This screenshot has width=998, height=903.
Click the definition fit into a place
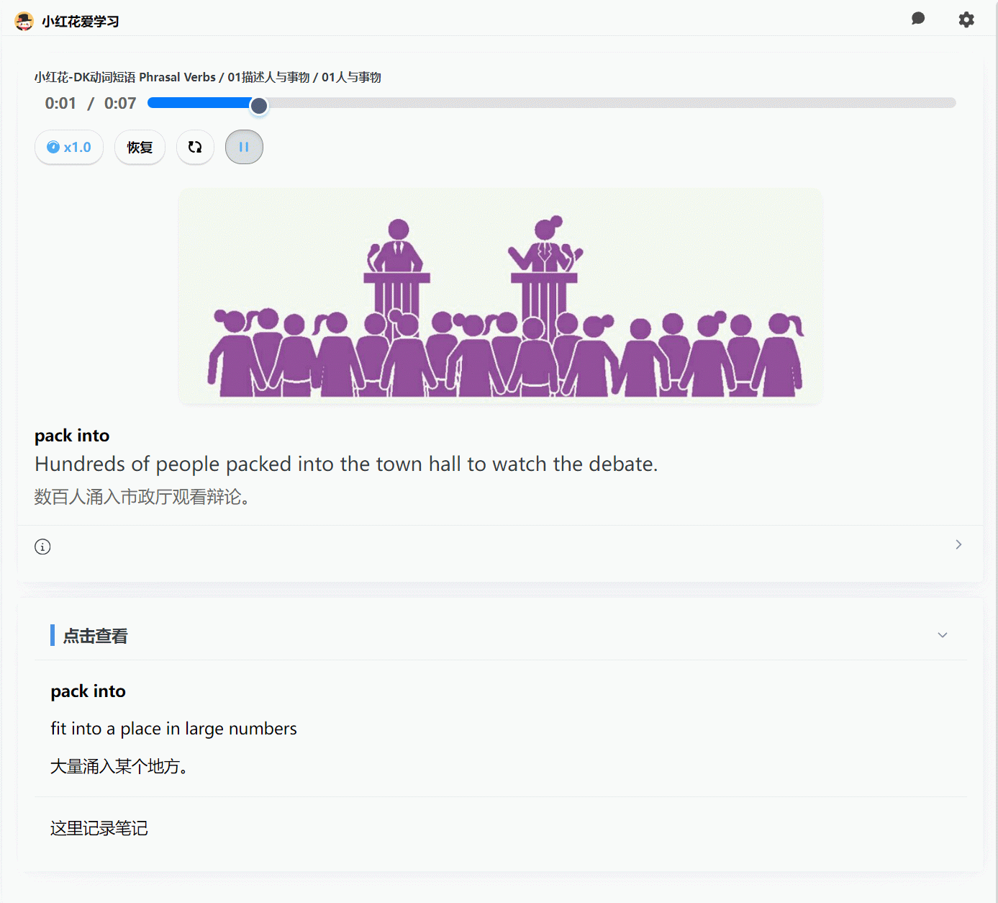tap(173, 729)
